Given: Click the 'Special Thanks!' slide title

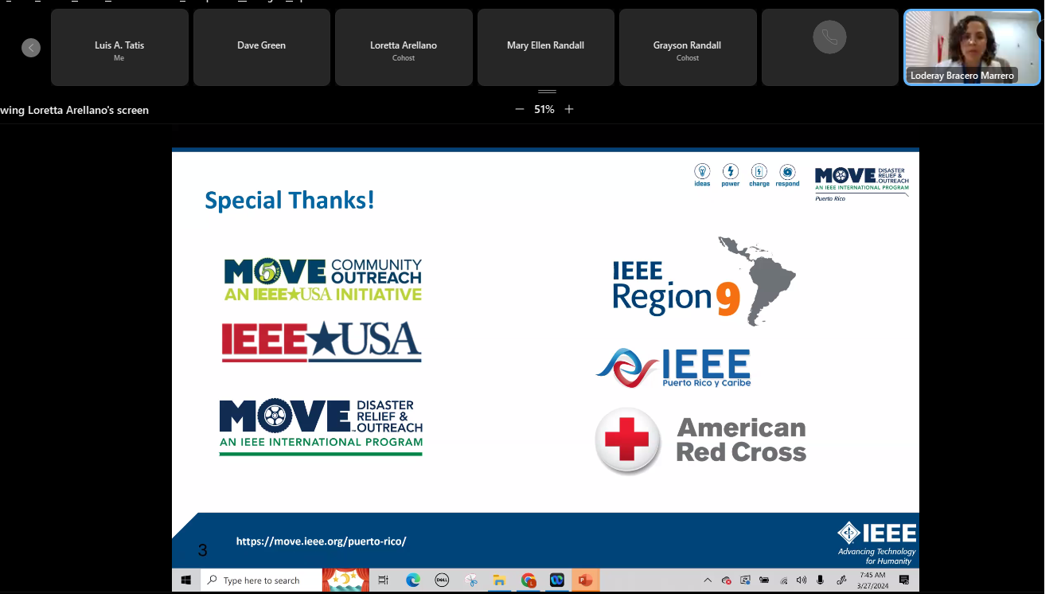Looking at the screenshot, I should point(289,200).
